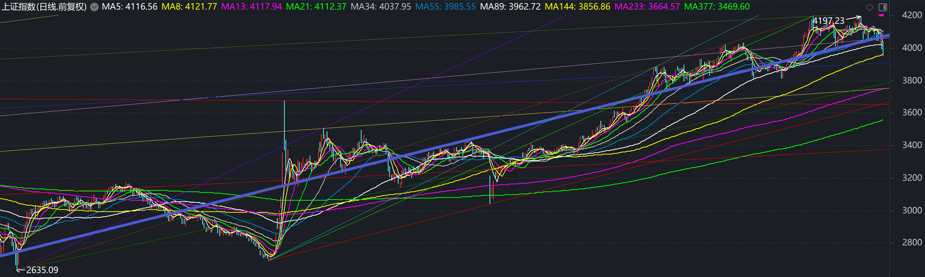
Task: Toggle the side panel layout icon
Action: (x=883, y=7)
